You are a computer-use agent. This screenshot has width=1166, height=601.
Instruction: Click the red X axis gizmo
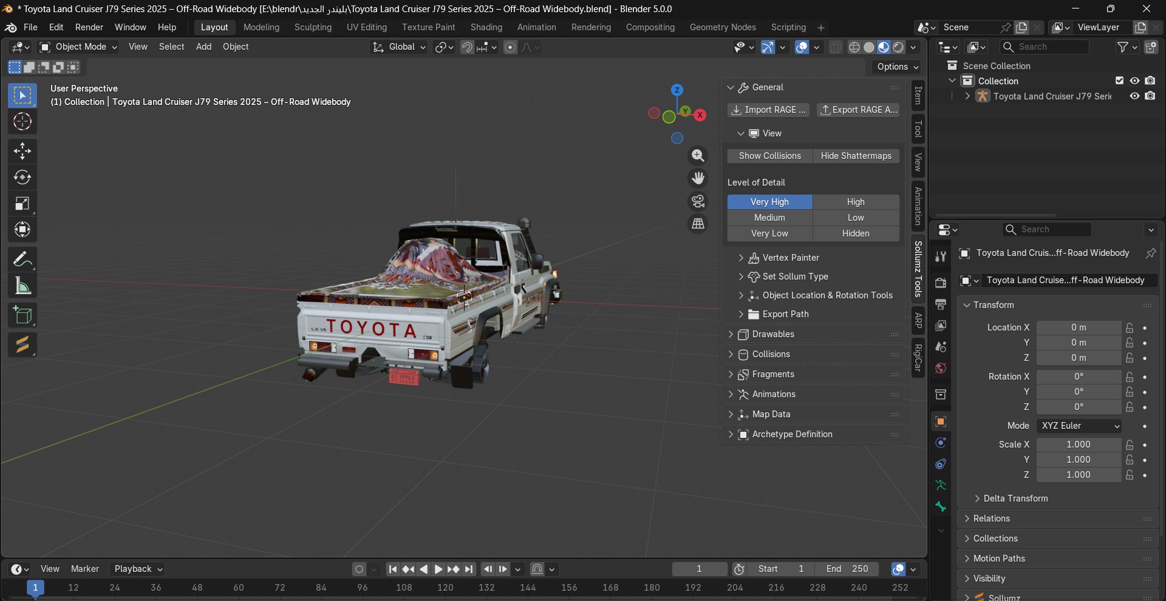(x=700, y=115)
